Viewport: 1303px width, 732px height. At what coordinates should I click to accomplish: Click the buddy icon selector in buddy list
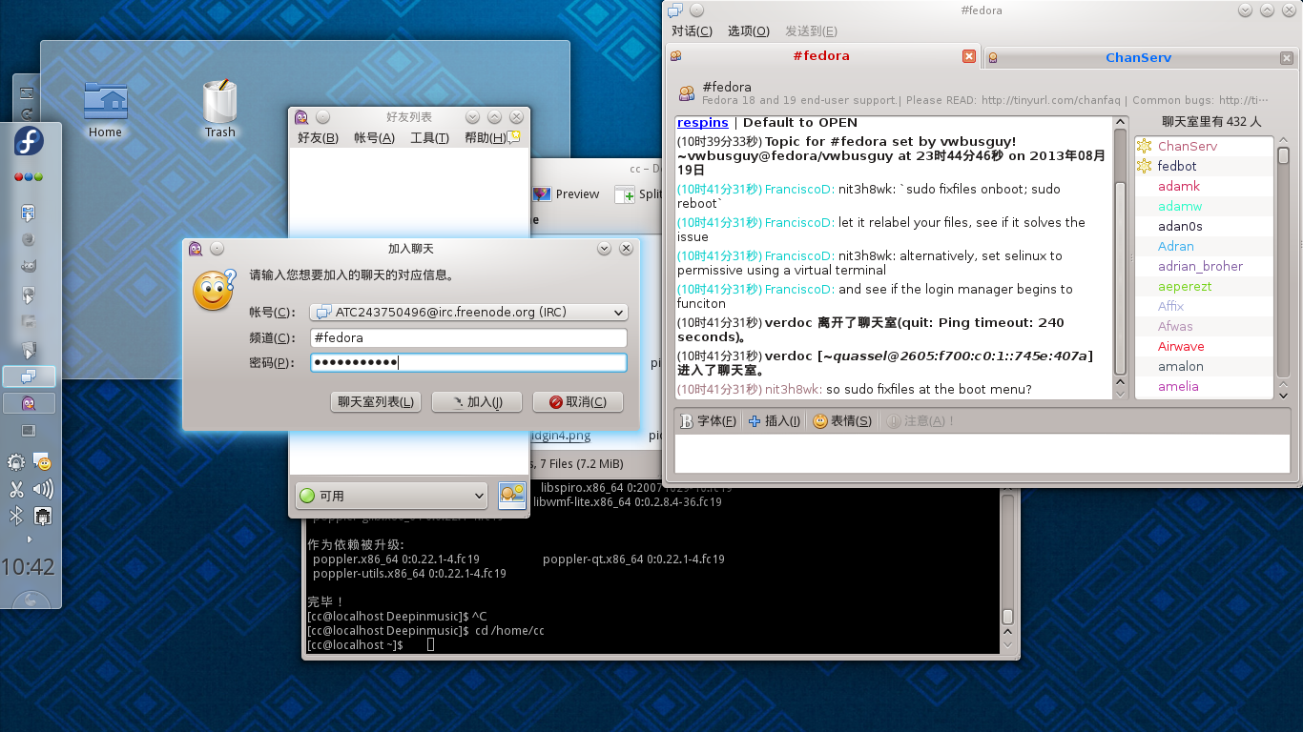click(512, 495)
